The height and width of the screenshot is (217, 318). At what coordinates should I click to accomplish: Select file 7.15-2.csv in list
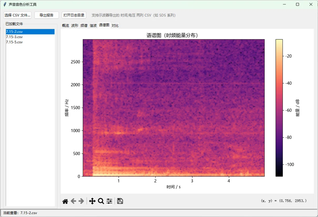pos(30,32)
